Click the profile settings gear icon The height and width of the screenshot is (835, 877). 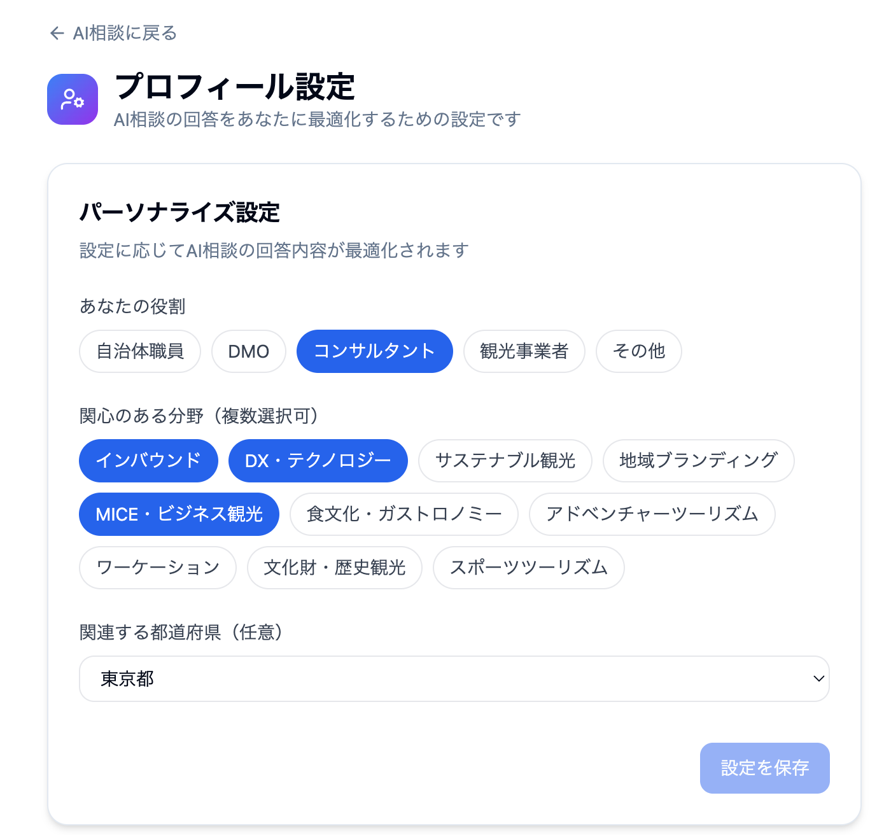pyautogui.click(x=73, y=99)
